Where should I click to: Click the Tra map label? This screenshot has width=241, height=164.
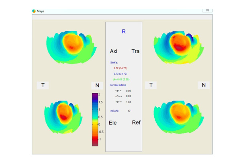[135, 52]
